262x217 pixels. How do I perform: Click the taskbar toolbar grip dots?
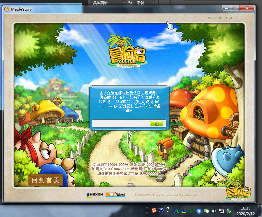click(x=147, y=211)
